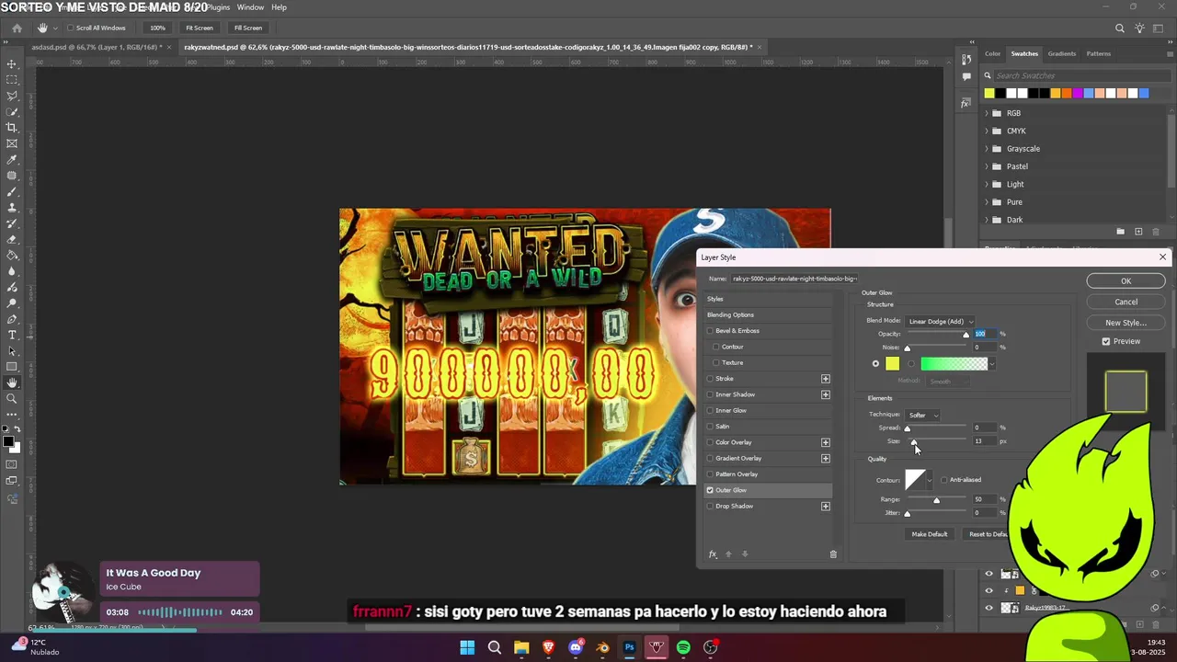Screen dimensions: 1177x662
Task: Toggle the Preview checkbox
Action: 1106,341
